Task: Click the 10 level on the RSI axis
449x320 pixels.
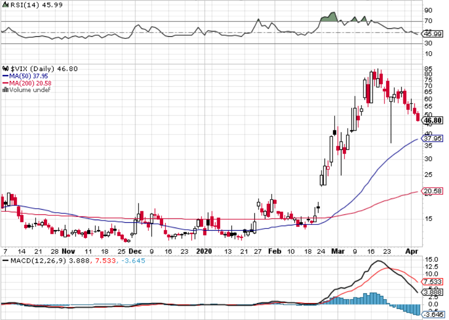Action: point(429,54)
